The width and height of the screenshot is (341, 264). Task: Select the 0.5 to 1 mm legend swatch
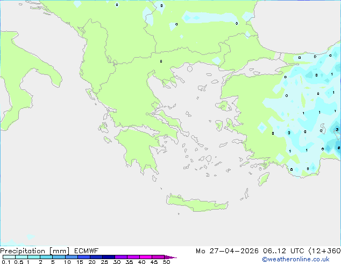click(22, 257)
